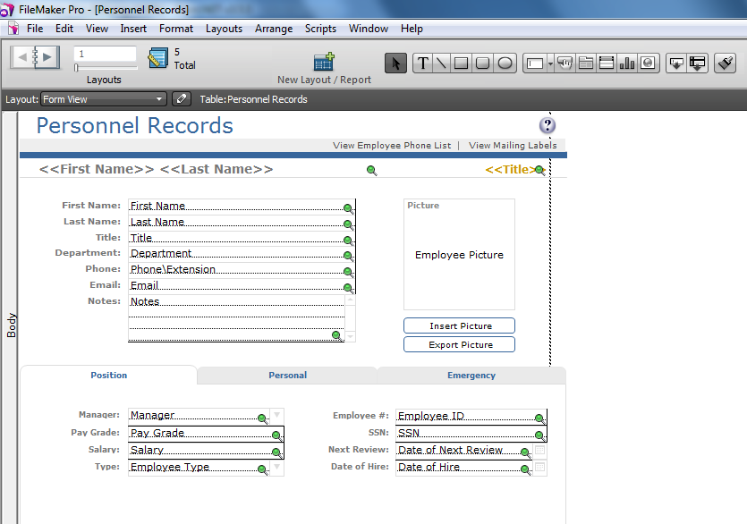Click the help question mark icon
The image size is (747, 524).
548,125
